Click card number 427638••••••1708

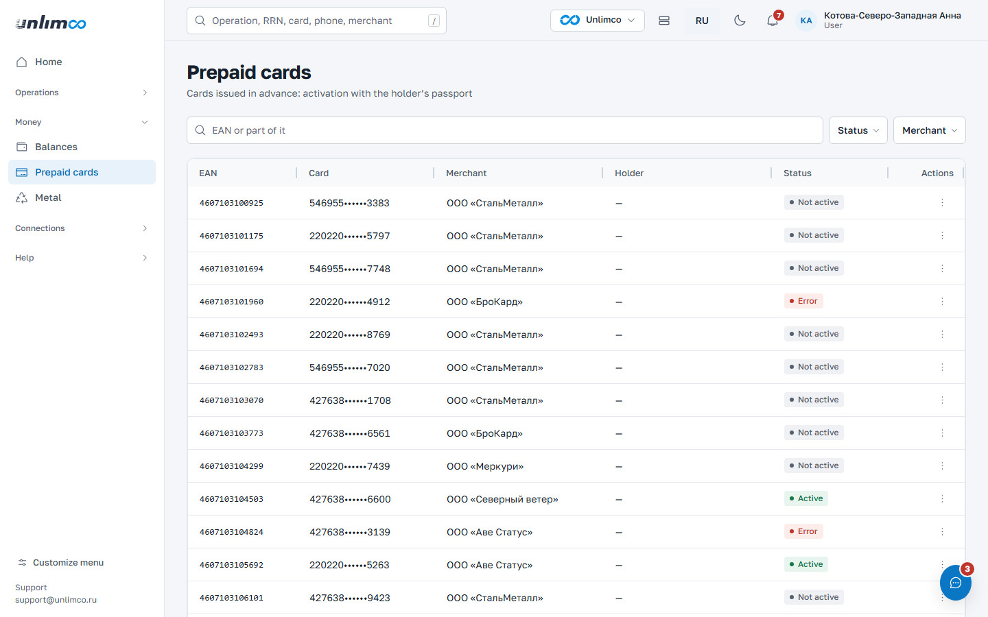tap(350, 400)
